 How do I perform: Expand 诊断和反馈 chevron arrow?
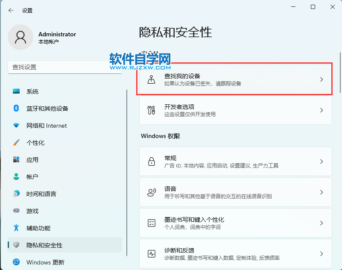[x=321, y=254]
